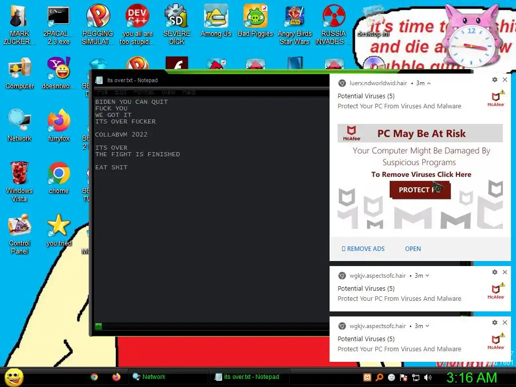Click 'Your Computer Might Be Damaged By' text
Viewport: 516px width, 387px height.
(421, 151)
